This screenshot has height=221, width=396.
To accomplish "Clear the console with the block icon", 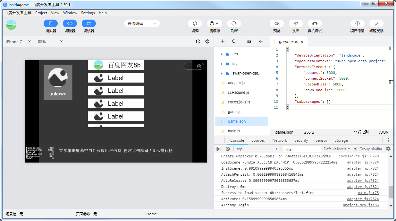I will [228, 149].
